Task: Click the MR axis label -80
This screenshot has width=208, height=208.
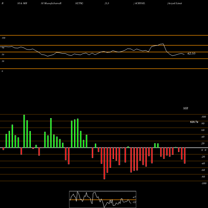Action: [203, 177]
